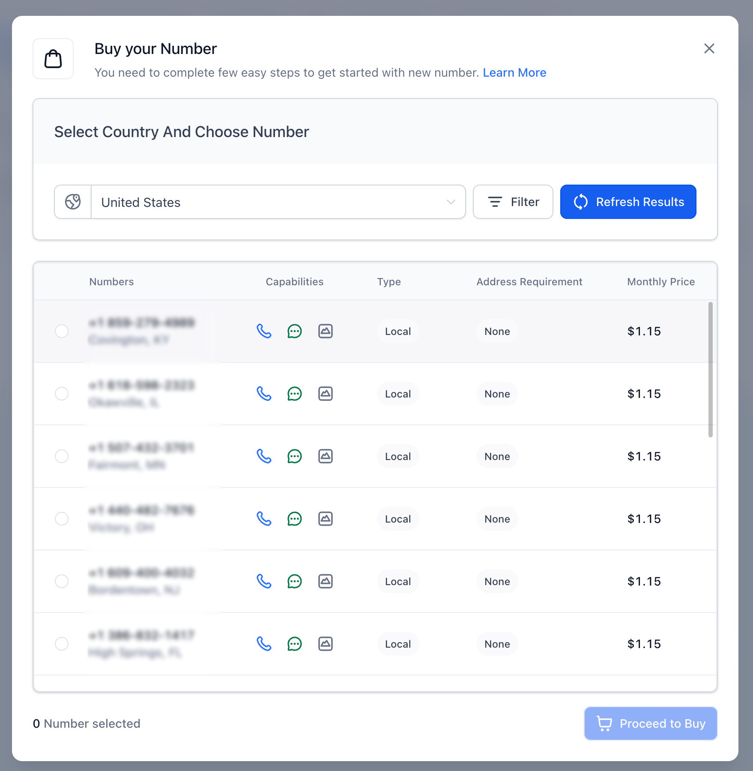Viewport: 753px width, 771px height.
Task: Open the Learn More link
Action: [514, 73]
